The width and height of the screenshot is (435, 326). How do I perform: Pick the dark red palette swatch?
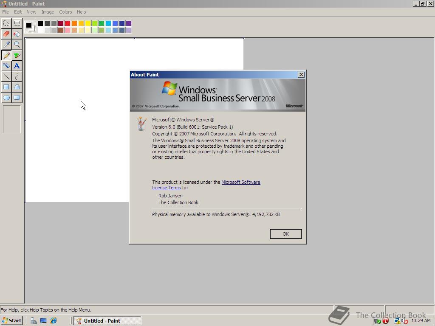[61, 23]
